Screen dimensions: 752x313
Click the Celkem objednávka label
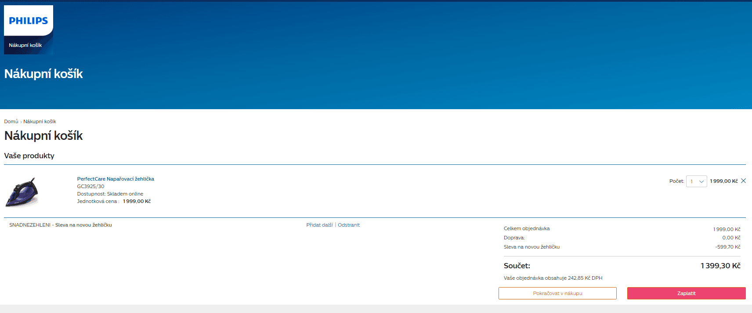pyautogui.click(x=527, y=228)
